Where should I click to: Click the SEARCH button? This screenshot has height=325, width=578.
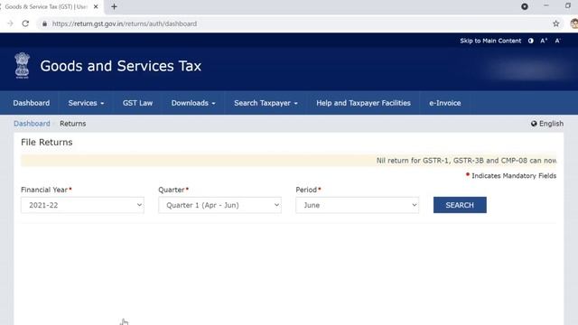(x=460, y=205)
